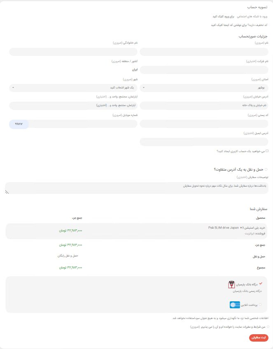Screen dimensions: 273x349
Task: Click the red checkmark beside Parsian gateway
Action: click(261, 284)
